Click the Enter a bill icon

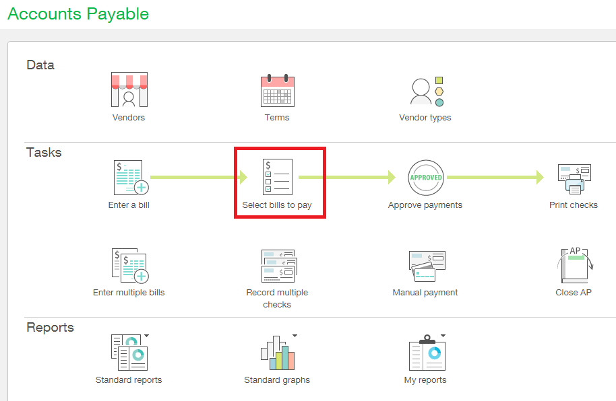(129, 178)
